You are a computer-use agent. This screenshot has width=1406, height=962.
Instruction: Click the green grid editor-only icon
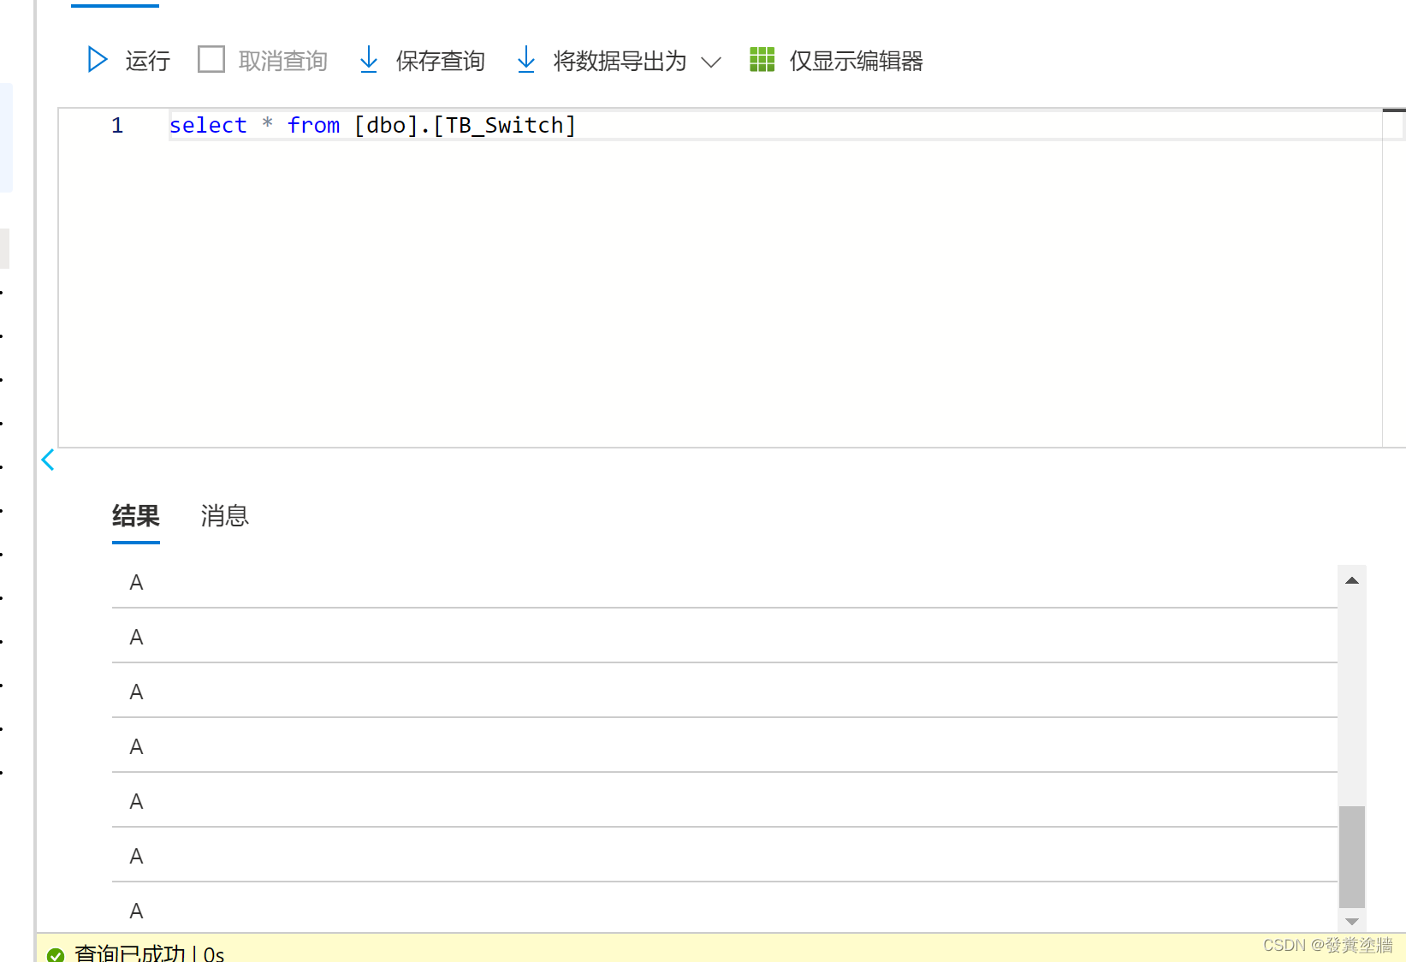(762, 60)
